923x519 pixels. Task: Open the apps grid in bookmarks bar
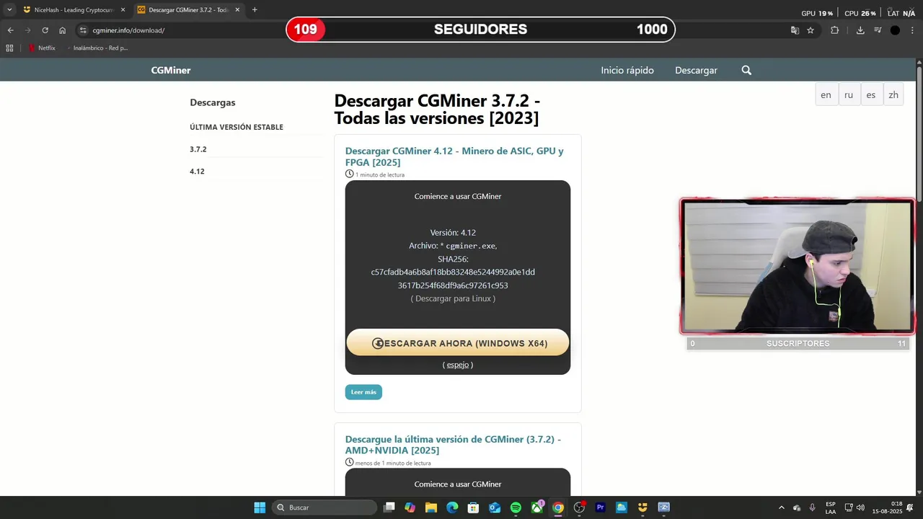9,48
